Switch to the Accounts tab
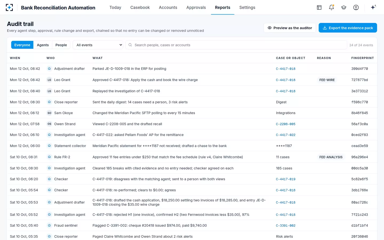Viewport: 384px width, 240px height. coord(168,7)
